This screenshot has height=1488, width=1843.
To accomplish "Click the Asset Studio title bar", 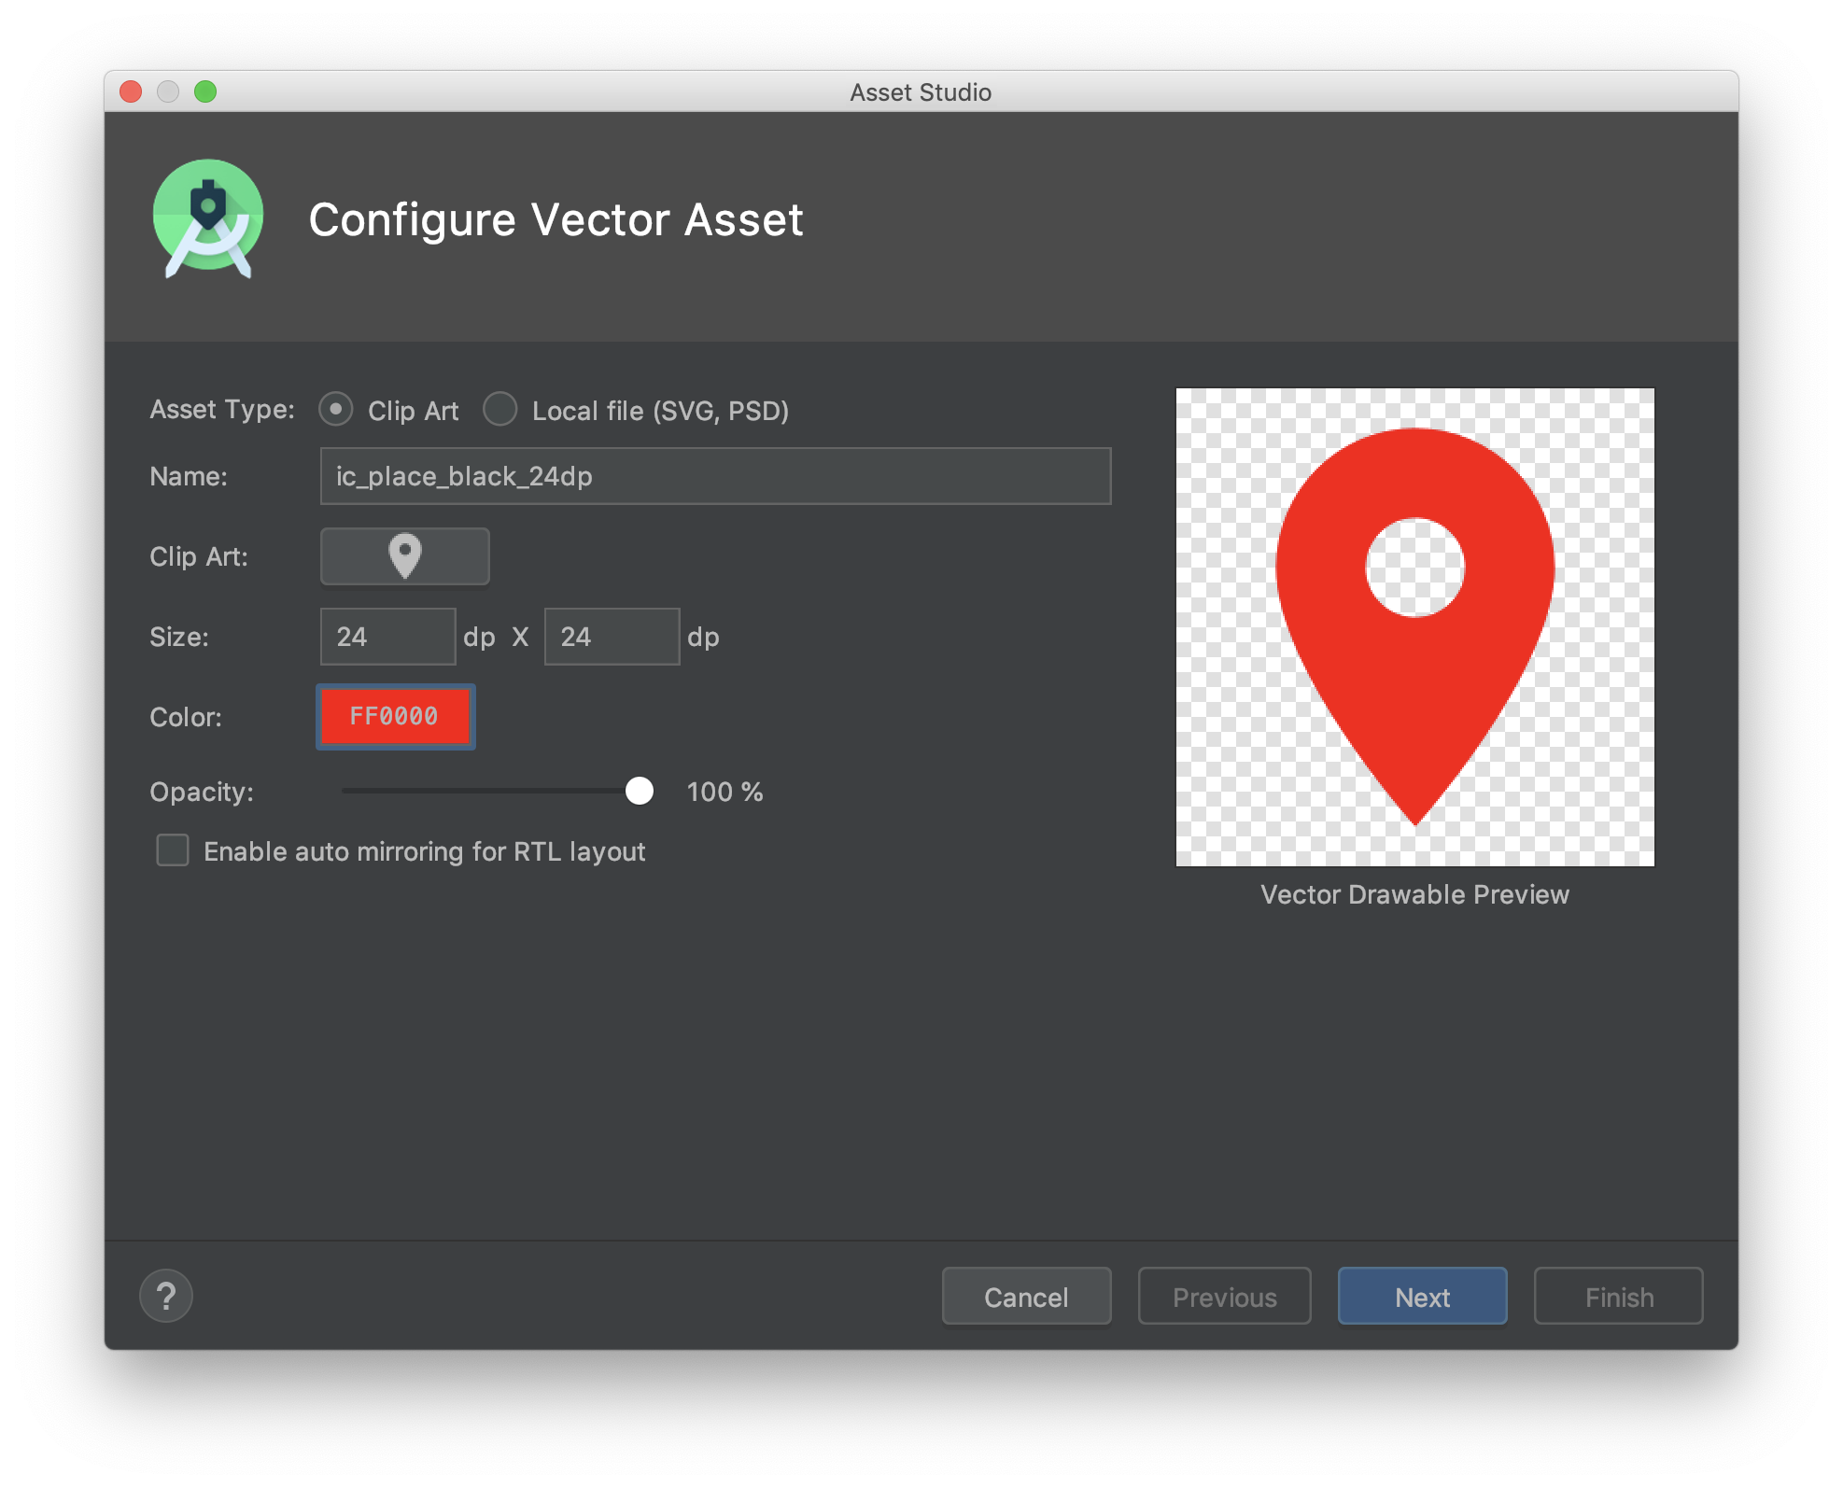I will coord(920,91).
